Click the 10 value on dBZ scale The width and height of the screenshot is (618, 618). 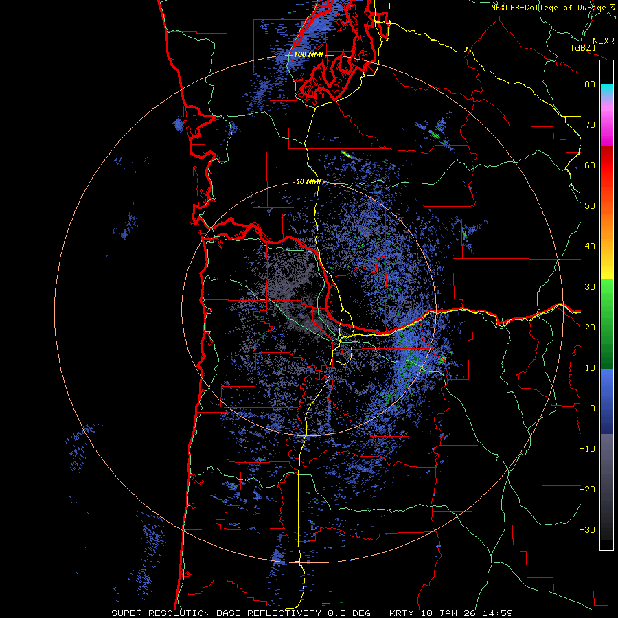pyautogui.click(x=590, y=368)
